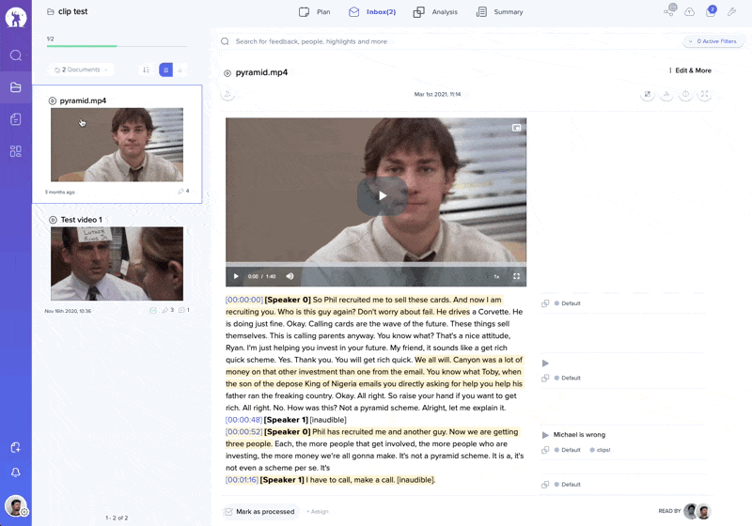The height and width of the screenshot is (526, 752).
Task: Play the Michael is wrong clip
Action: (545, 435)
